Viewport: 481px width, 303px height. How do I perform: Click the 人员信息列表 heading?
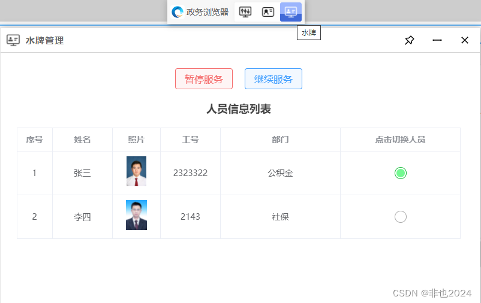click(238, 109)
